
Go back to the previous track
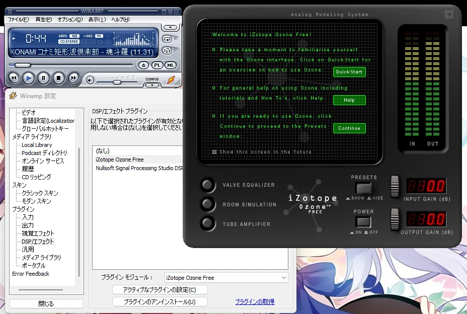(x=14, y=78)
